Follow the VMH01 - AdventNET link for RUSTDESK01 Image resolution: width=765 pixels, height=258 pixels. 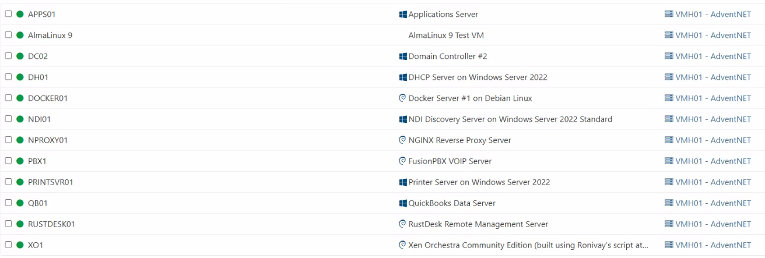coord(708,224)
